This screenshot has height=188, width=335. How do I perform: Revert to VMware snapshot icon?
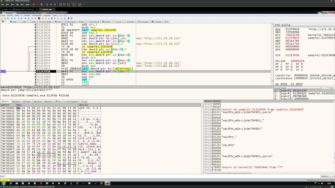51,4
